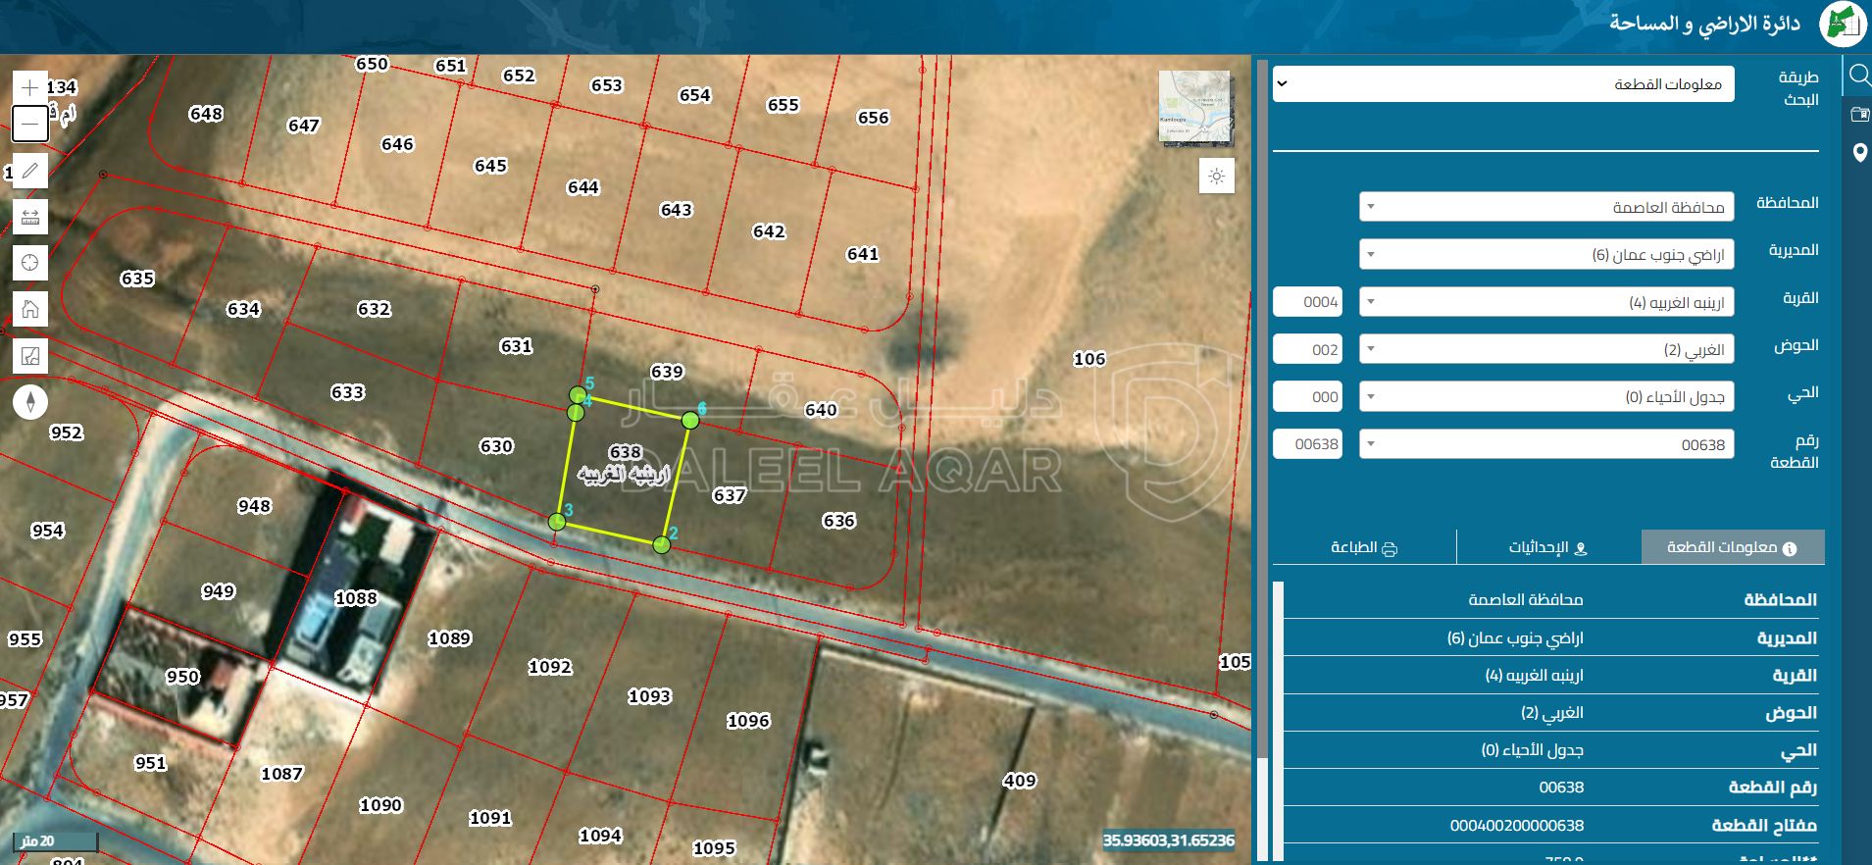Return map to home extent
This screenshot has width=1872, height=865.
tap(29, 309)
